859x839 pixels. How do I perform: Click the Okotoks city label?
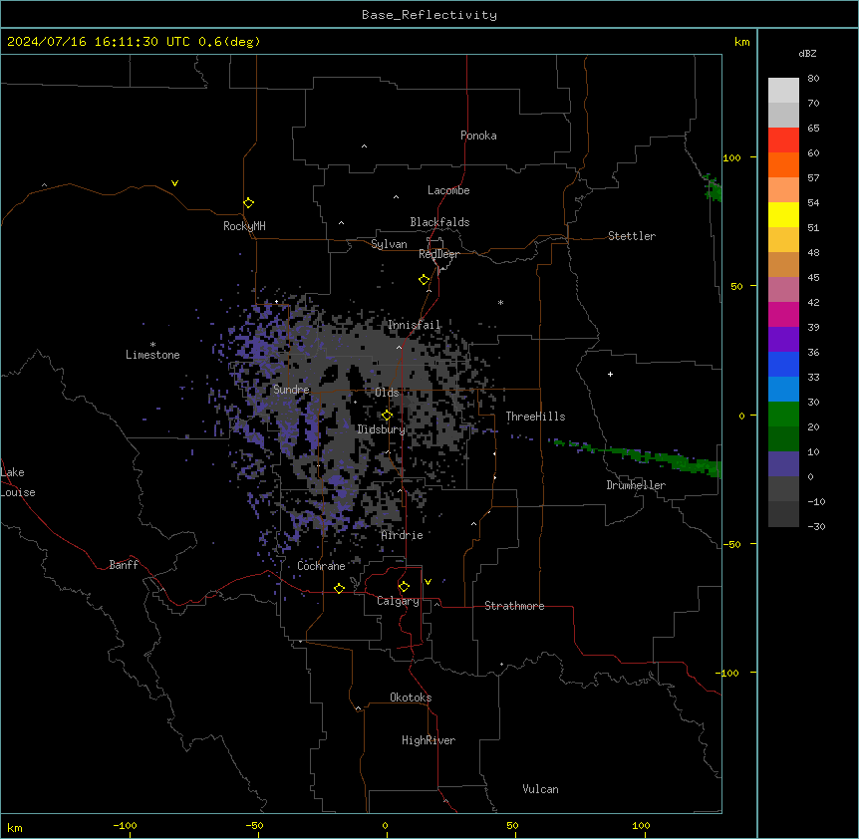click(411, 698)
